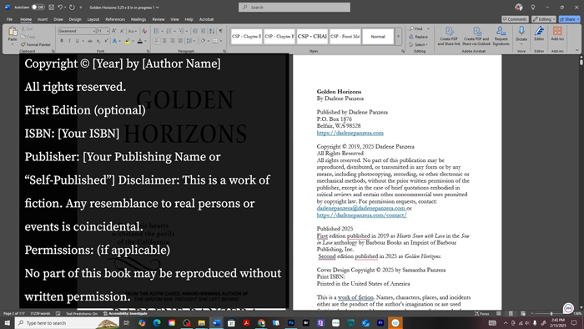Click the text highlight color button
The width and height of the screenshot is (584, 329).
[128, 41]
